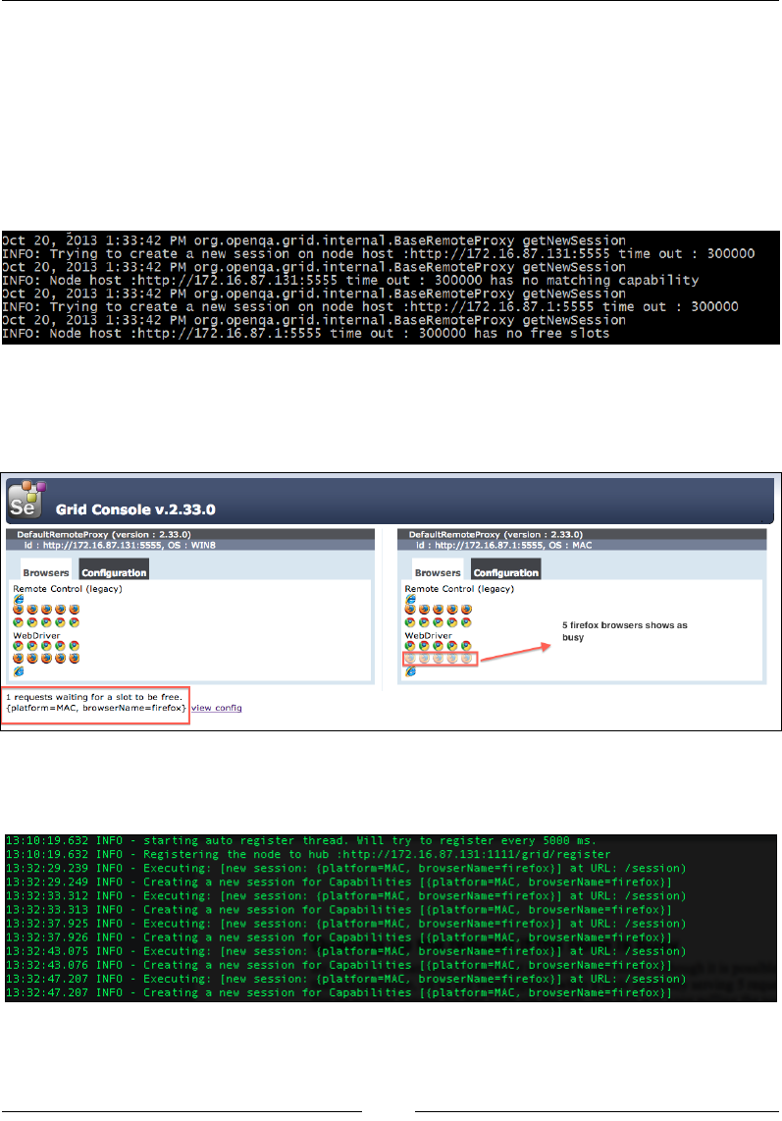Click first Chrome icon under WIN8 WebDriver
782x1121 pixels.
pos(19,646)
